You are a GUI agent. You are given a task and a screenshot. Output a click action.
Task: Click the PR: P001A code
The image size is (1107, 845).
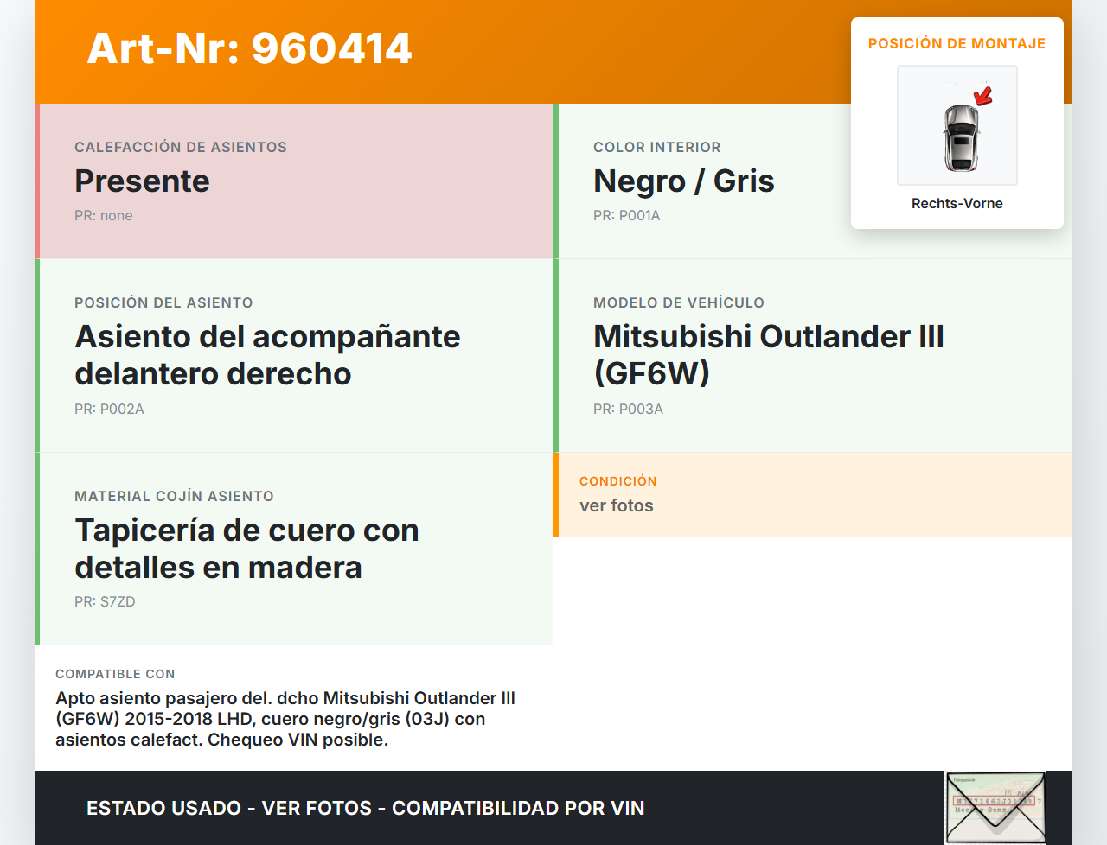click(x=626, y=215)
